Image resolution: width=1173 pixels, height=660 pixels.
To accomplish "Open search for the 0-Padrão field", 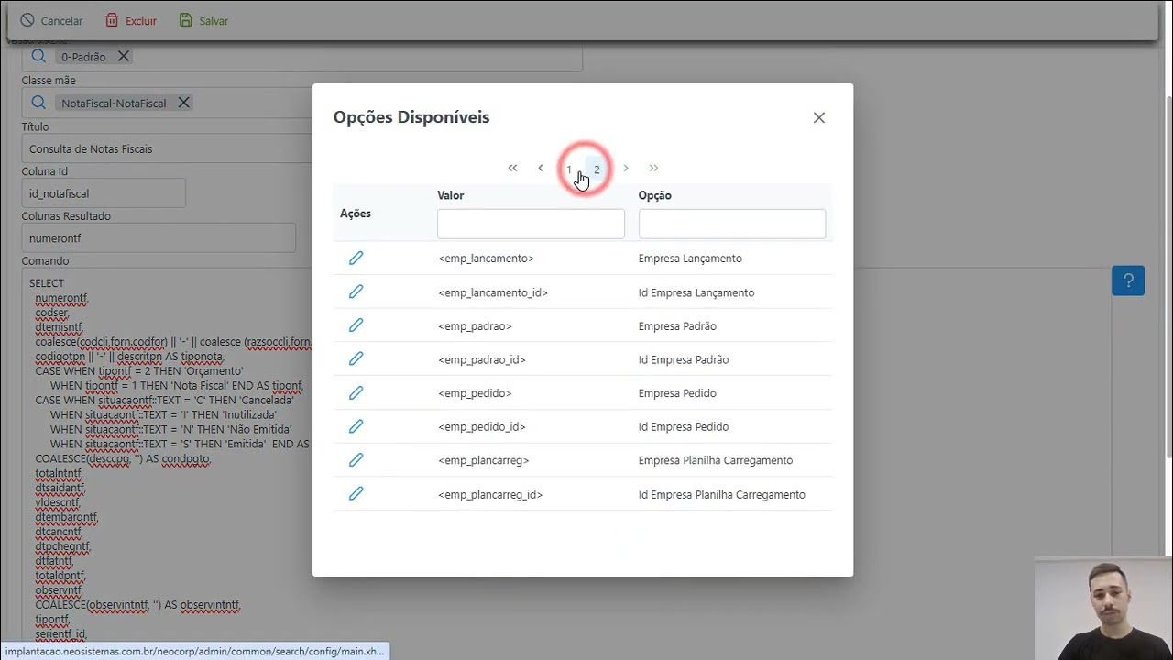I will tap(38, 56).
